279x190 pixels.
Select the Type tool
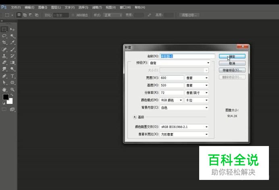click(x=12, y=76)
